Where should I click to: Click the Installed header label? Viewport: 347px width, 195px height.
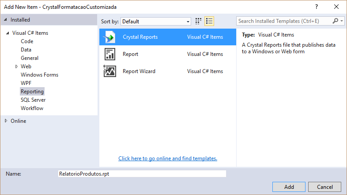pyautogui.click(x=20, y=20)
